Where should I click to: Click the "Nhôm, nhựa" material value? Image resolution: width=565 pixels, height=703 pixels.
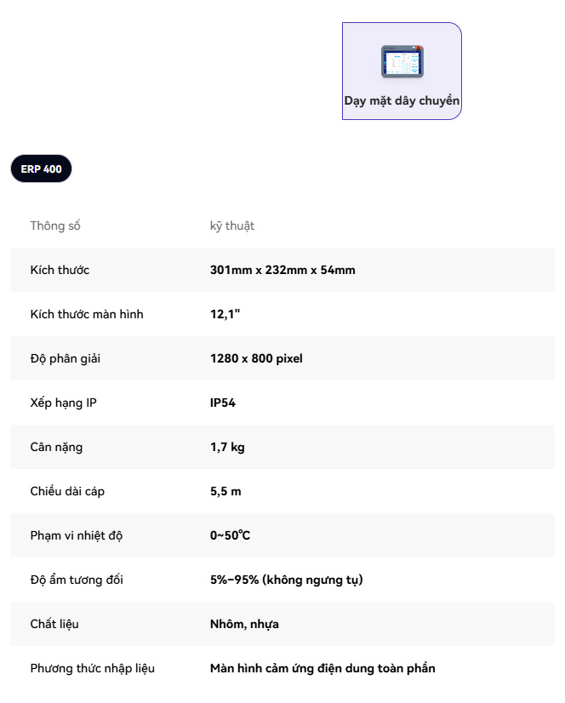tap(244, 624)
